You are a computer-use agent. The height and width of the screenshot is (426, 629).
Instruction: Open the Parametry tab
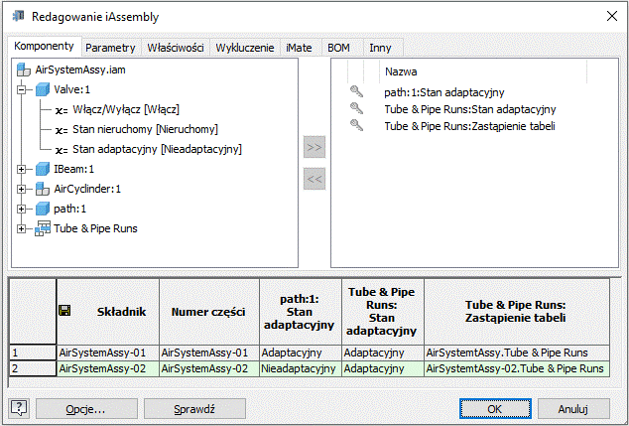110,48
